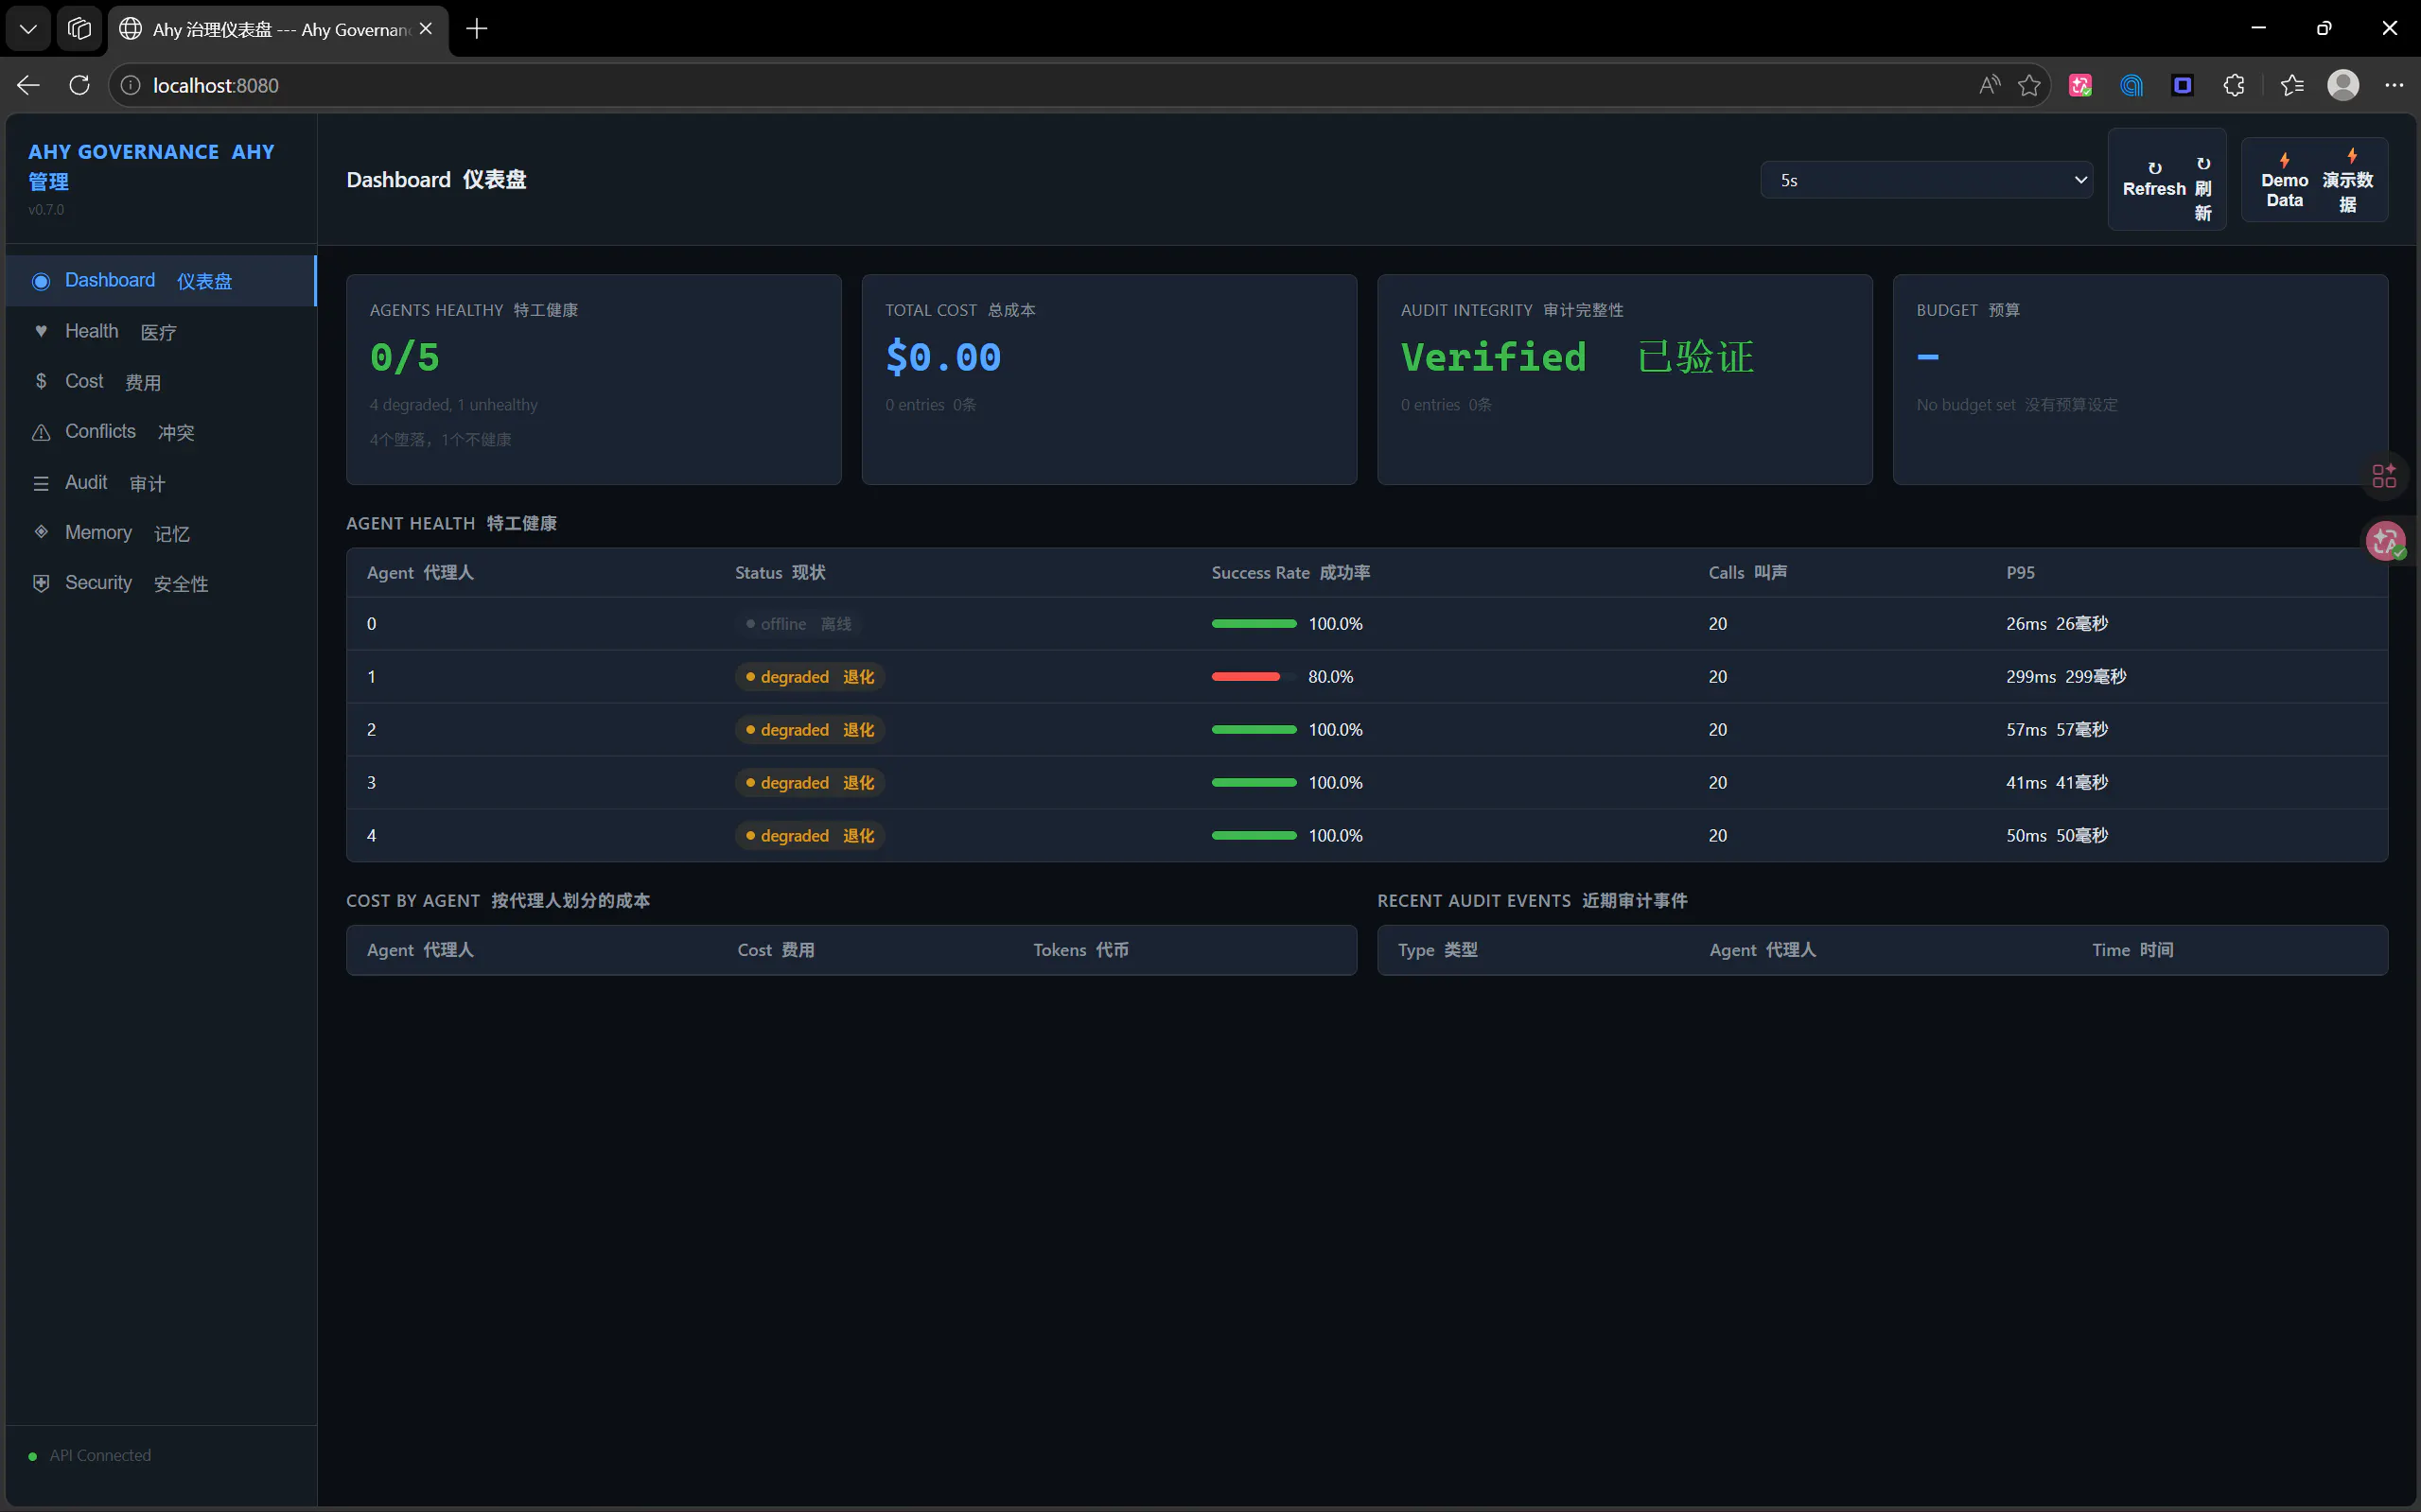Click the degraded badge for agent 4
This screenshot has height=1512, width=2421.
[x=809, y=836]
